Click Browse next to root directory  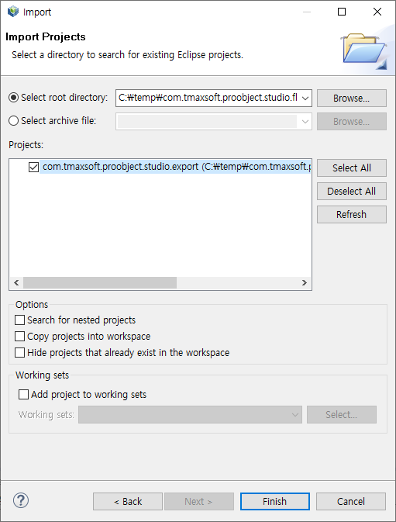tap(352, 99)
